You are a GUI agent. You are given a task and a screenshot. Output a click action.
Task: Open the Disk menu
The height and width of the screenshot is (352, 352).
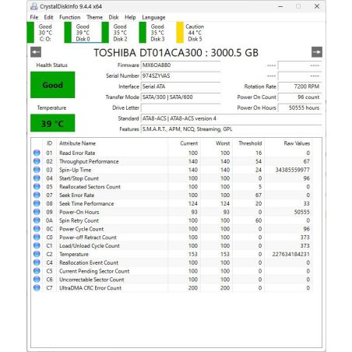114,17
